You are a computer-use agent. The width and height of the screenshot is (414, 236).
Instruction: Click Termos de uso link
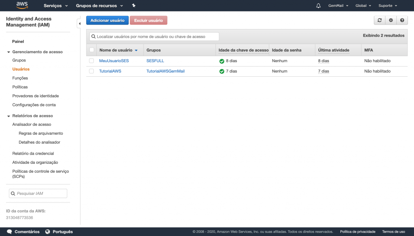(x=394, y=232)
